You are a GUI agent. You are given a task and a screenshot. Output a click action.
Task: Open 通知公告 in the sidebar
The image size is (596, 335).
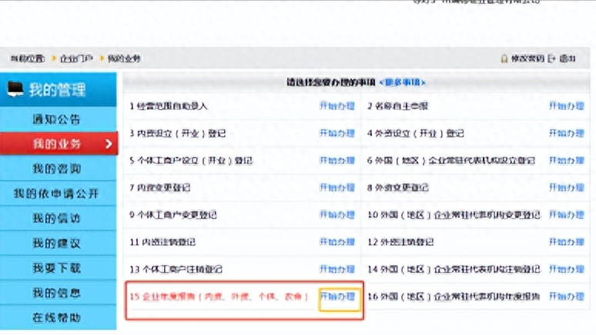(56, 120)
